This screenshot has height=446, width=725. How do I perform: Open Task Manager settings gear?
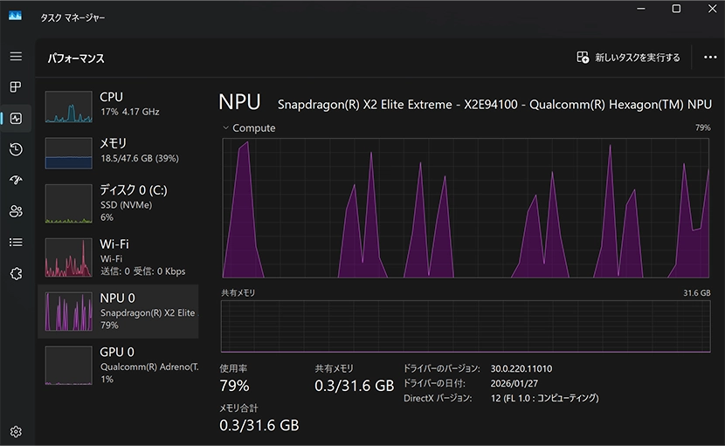tap(16, 431)
